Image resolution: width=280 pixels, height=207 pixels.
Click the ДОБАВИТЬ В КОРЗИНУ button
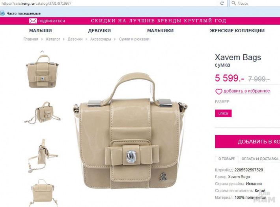point(248,141)
